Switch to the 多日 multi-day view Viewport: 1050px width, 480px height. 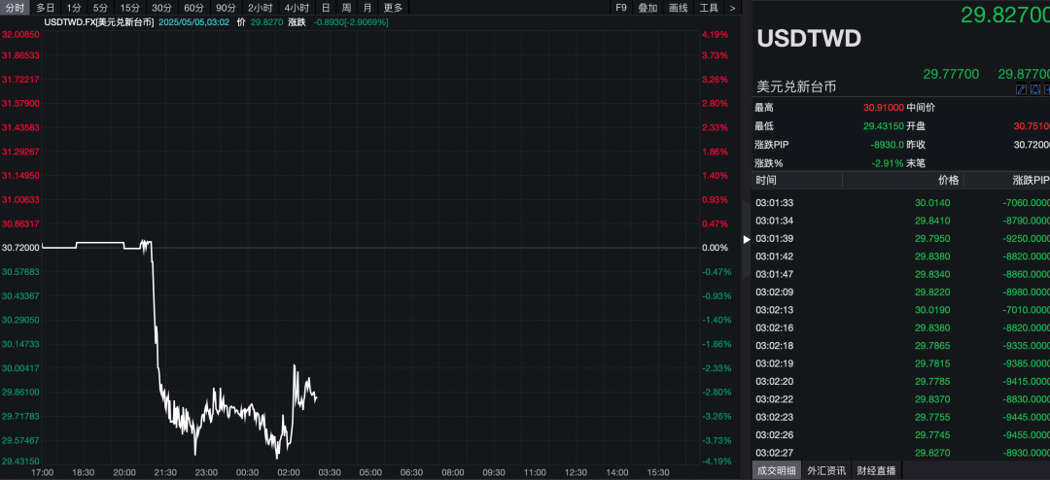tap(46, 8)
